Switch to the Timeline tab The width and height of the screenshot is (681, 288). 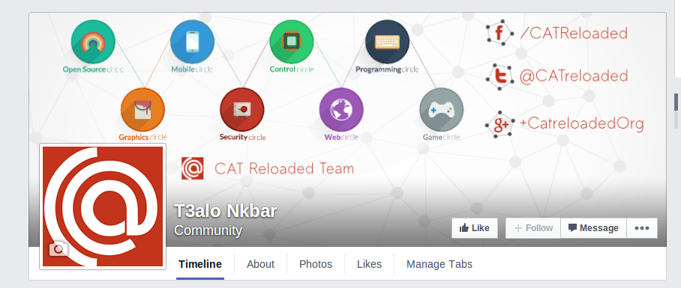(200, 264)
